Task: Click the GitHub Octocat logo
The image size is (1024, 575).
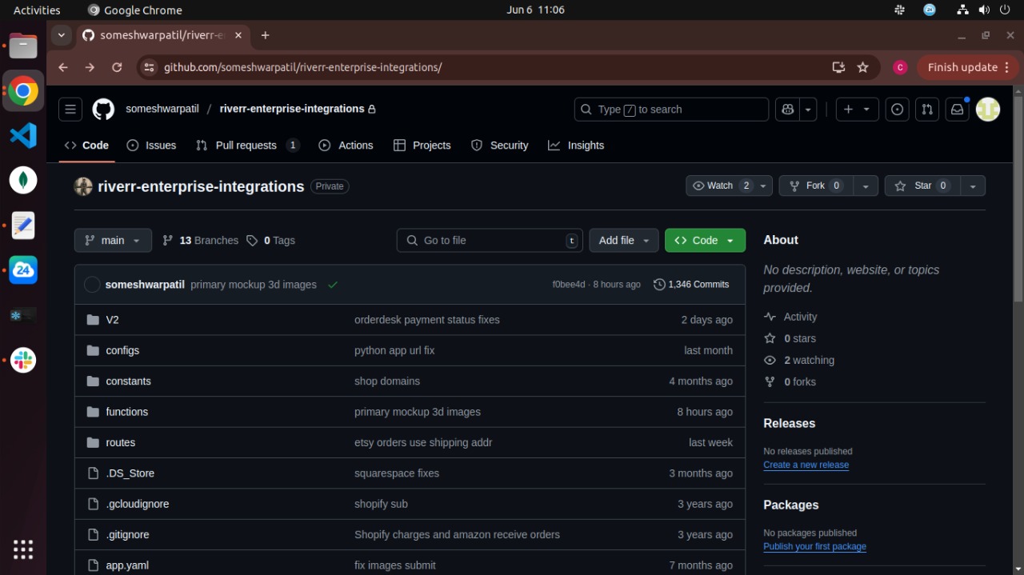Action: (x=103, y=110)
